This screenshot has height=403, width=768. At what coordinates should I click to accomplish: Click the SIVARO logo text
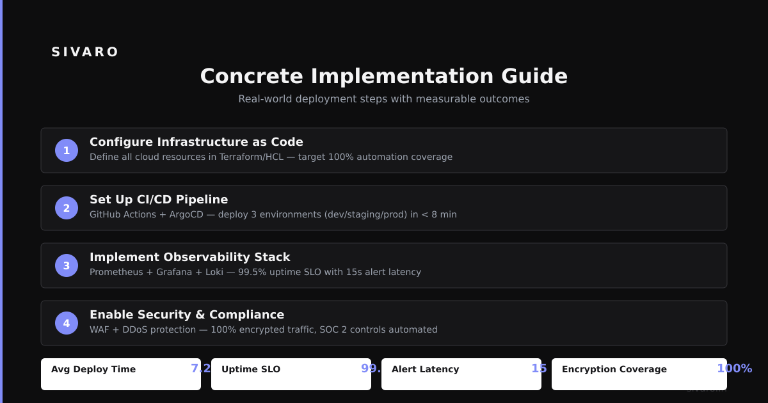tap(85, 52)
